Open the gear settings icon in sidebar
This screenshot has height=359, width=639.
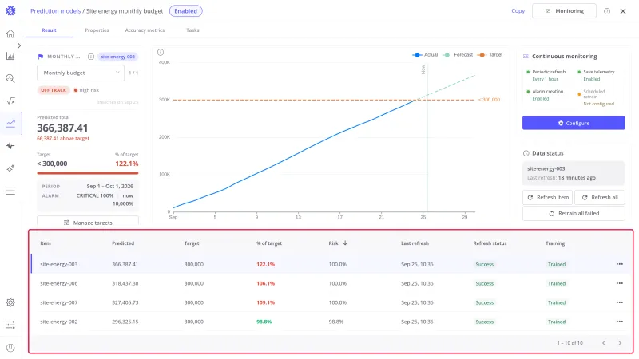(x=10, y=302)
